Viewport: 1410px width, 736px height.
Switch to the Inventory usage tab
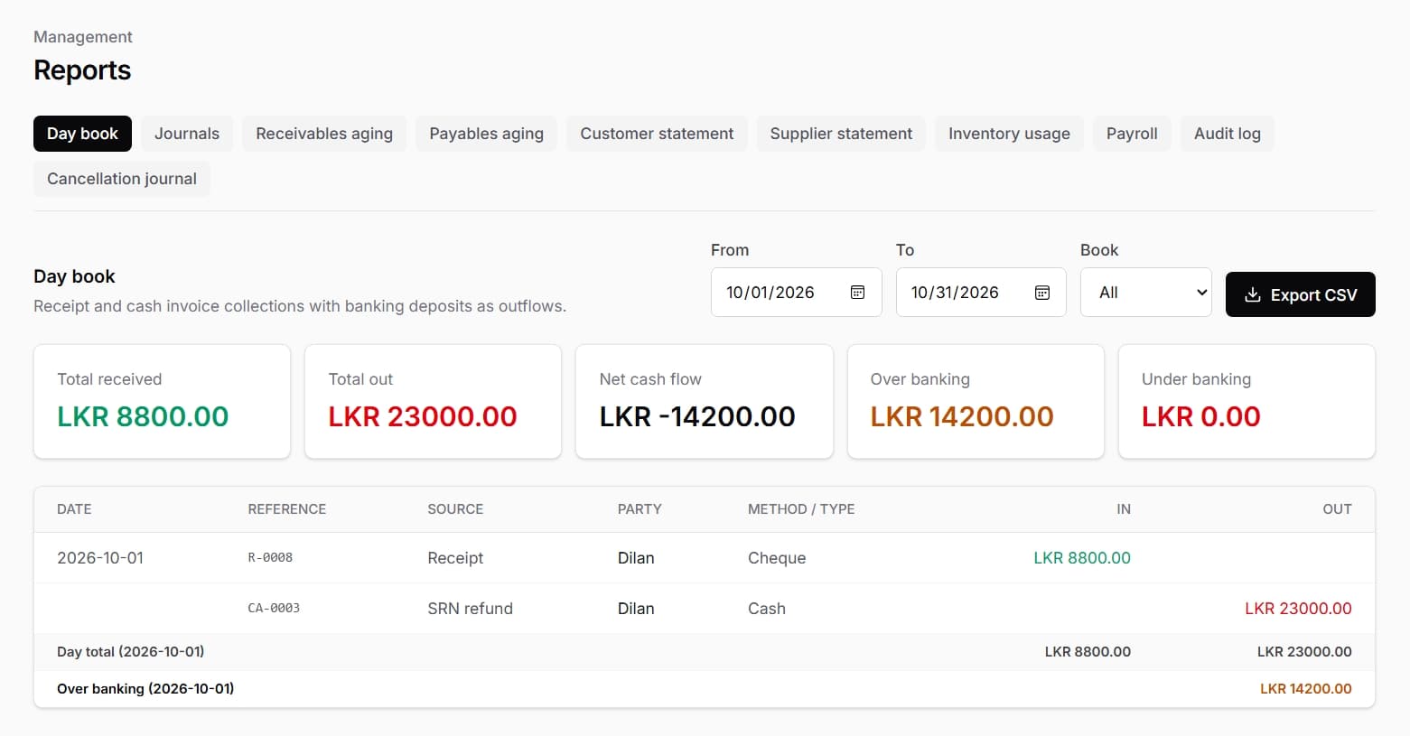pos(1009,134)
